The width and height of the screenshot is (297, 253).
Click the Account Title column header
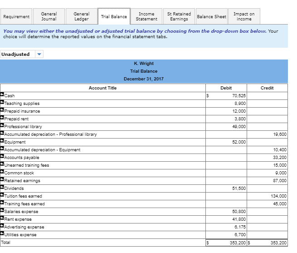(x=102, y=88)
